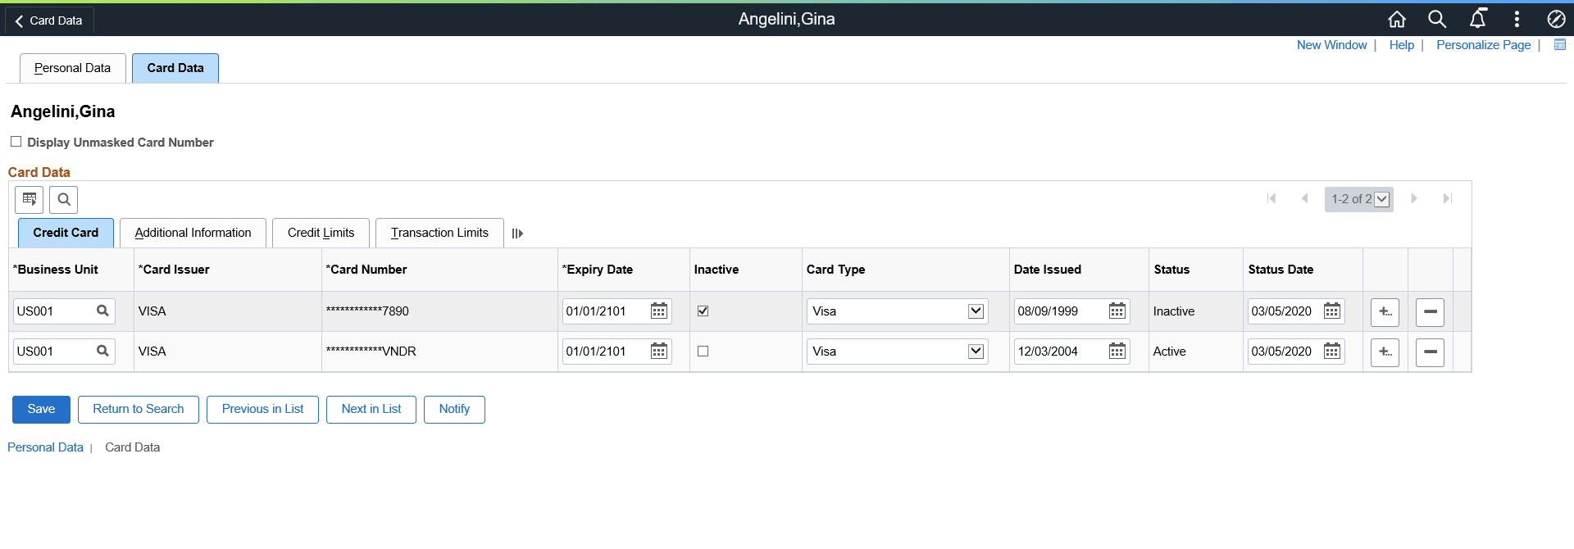Switch to Credit Limits grid tab

pos(321,233)
